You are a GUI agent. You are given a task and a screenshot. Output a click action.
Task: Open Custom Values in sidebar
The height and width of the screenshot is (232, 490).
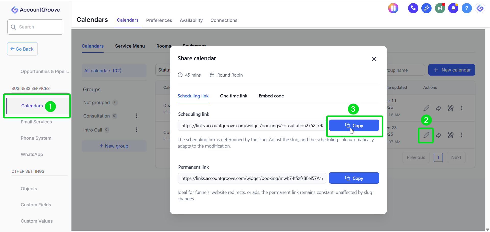click(x=37, y=221)
